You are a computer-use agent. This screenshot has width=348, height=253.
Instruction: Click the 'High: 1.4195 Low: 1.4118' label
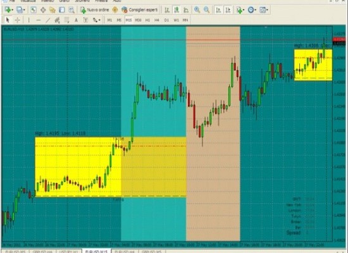(x=60, y=133)
